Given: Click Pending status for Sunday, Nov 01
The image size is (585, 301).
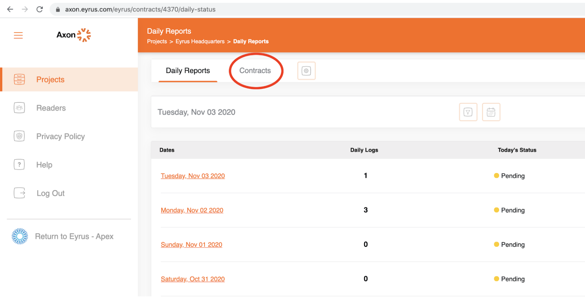Looking at the screenshot, I should pos(509,245).
